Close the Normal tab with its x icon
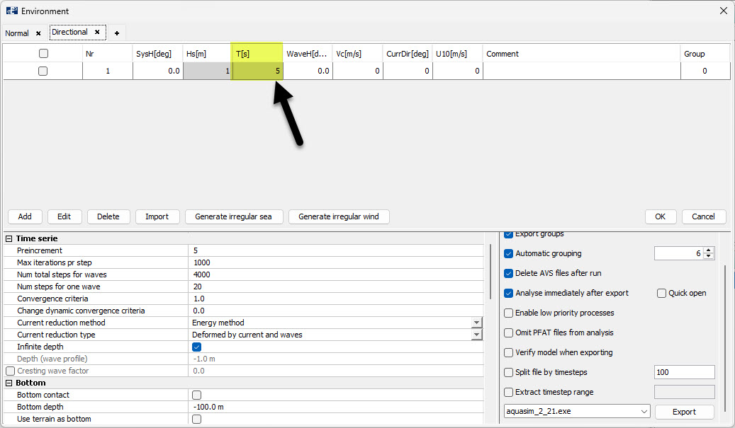Viewport: 735px width, 428px height. coord(38,33)
